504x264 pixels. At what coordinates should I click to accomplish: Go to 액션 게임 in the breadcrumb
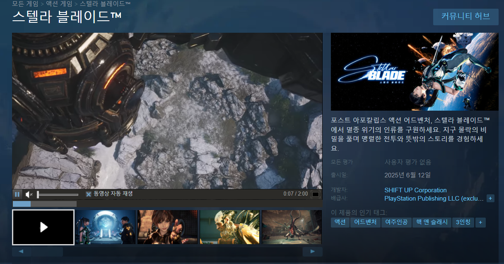point(59,4)
